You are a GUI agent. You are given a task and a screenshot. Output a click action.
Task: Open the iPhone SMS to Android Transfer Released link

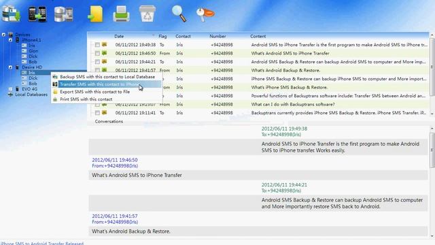tap(42, 243)
